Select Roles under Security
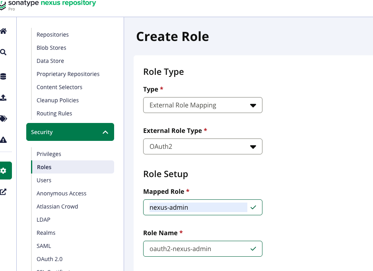 (x=73, y=167)
